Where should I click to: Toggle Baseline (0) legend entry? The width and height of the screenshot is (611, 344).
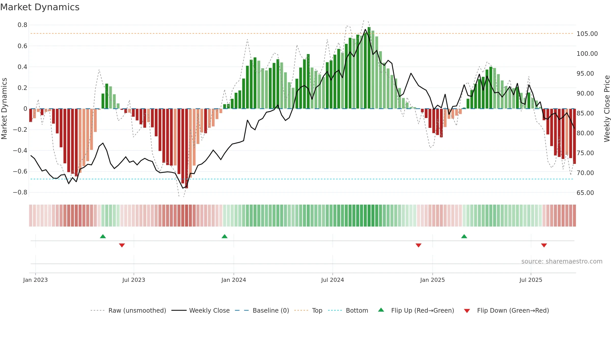tap(262, 310)
